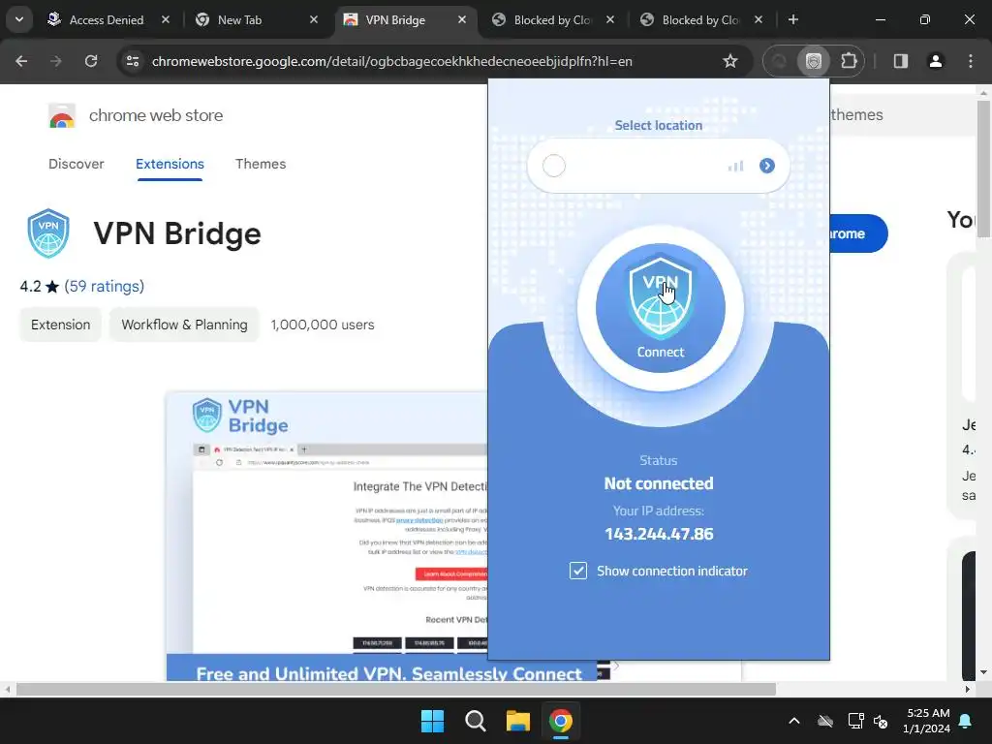Go to the Discover section

click(76, 164)
